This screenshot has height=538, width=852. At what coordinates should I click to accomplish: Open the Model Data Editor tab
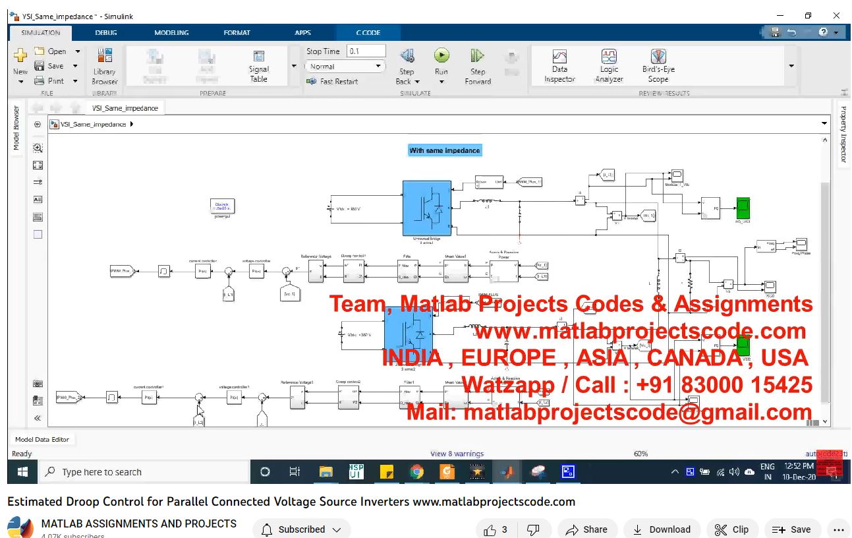pos(42,439)
